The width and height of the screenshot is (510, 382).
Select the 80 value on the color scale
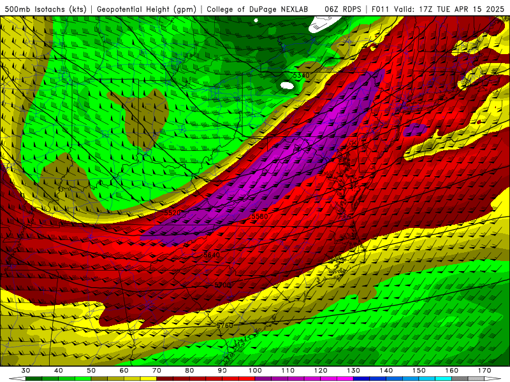point(189,371)
